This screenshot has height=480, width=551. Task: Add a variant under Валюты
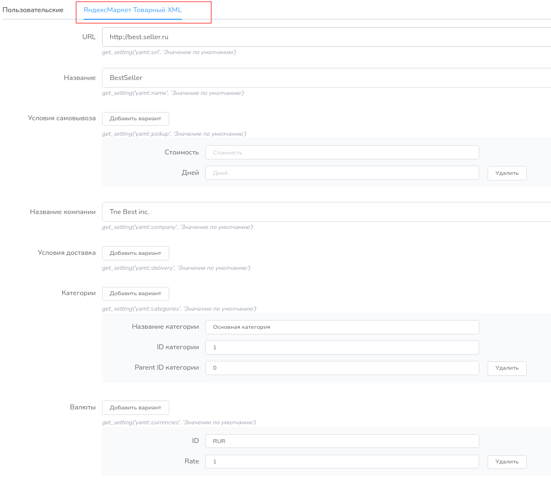(x=135, y=408)
